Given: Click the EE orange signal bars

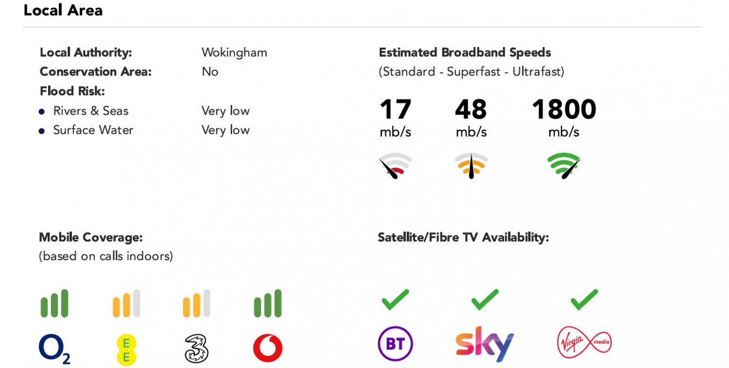Looking at the screenshot, I should click(126, 304).
